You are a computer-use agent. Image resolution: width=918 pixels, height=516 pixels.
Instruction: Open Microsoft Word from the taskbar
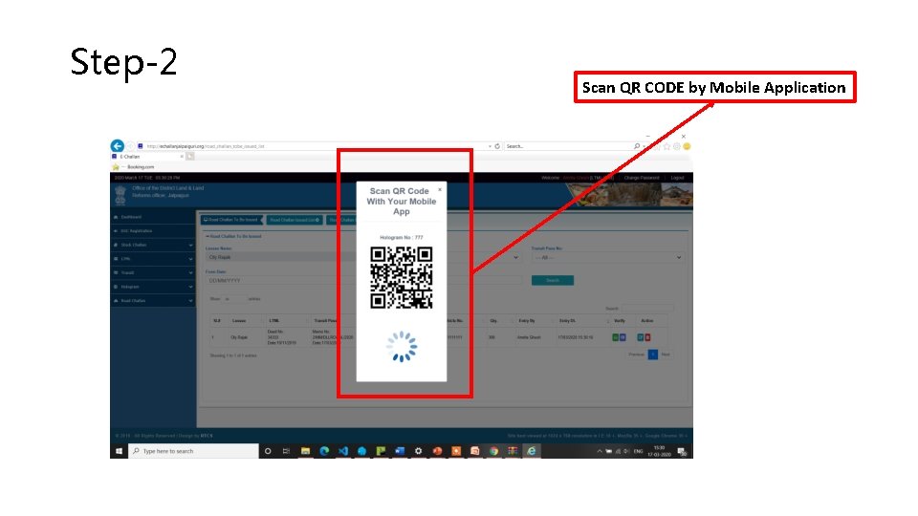[400, 451]
